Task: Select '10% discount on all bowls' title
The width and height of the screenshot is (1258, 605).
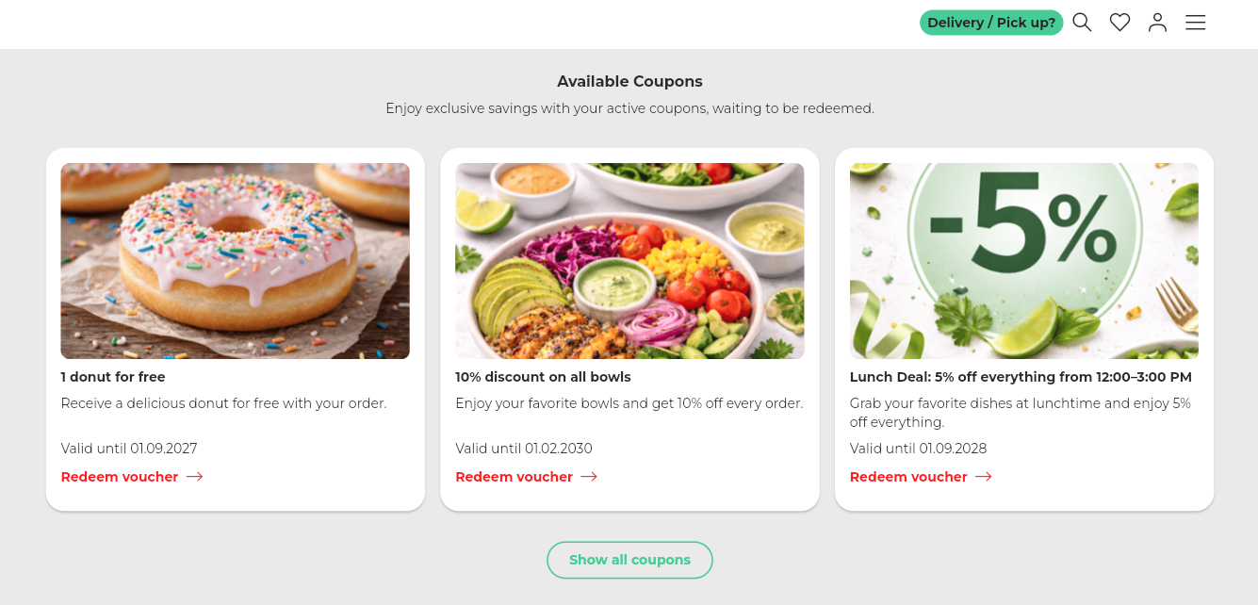Action: click(x=543, y=377)
